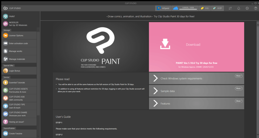Click 'Find brushes & more' subtitle
This screenshot has height=138, width=259.
[x=18, y=92]
